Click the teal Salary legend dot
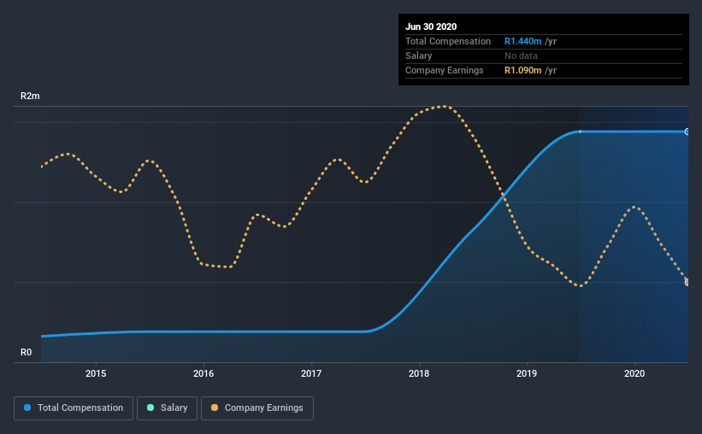The width and height of the screenshot is (702, 434). 150,408
